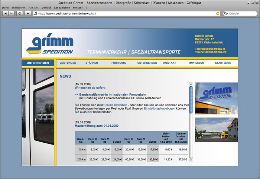Click the scroll up arrow of news panel

(x=191, y=84)
